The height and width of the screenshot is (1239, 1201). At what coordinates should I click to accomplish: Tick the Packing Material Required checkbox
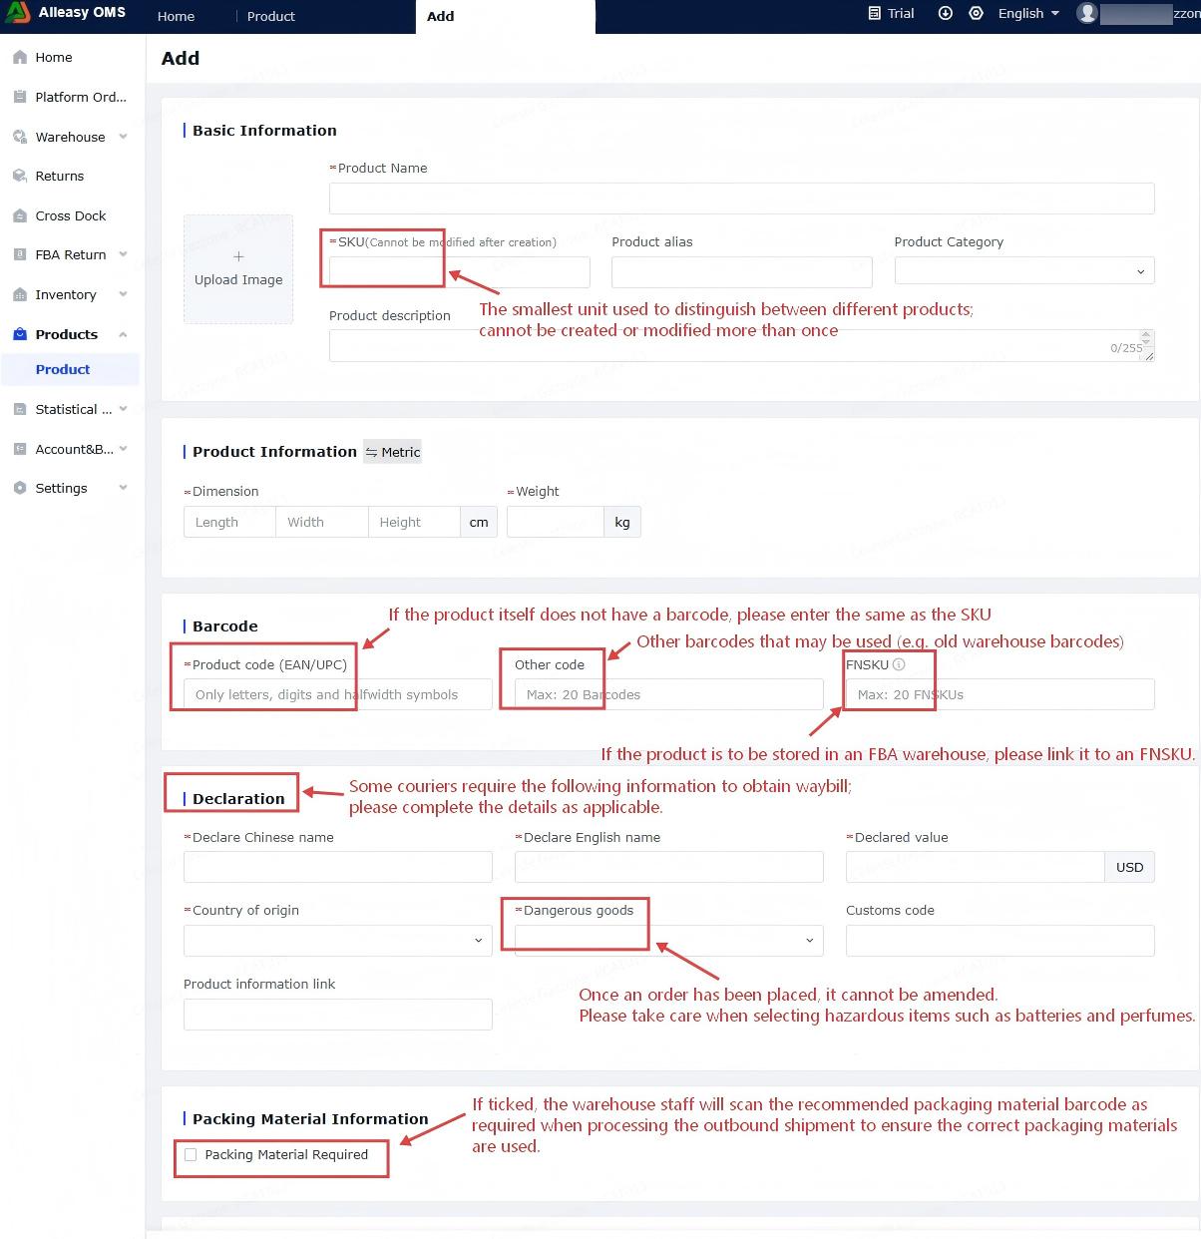click(191, 1155)
